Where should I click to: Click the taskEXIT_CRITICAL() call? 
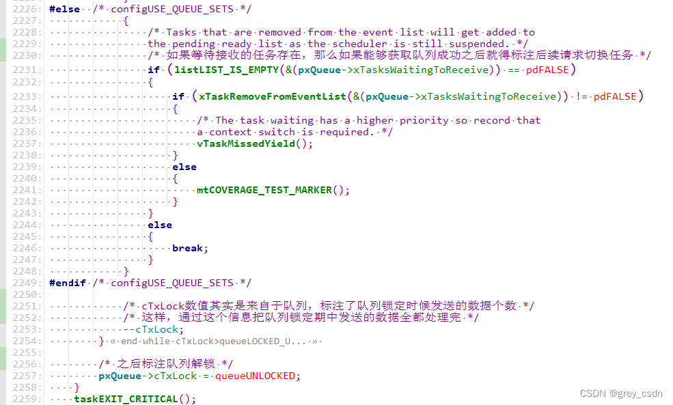(x=135, y=400)
